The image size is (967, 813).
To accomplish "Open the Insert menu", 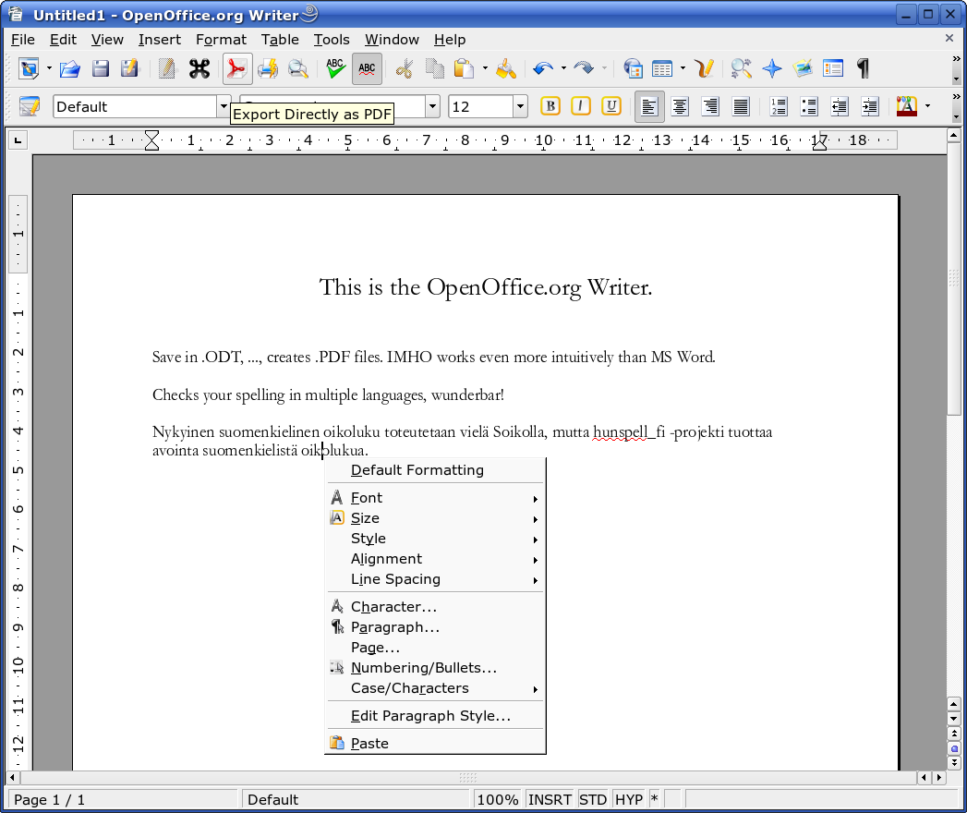I will pyautogui.click(x=159, y=40).
